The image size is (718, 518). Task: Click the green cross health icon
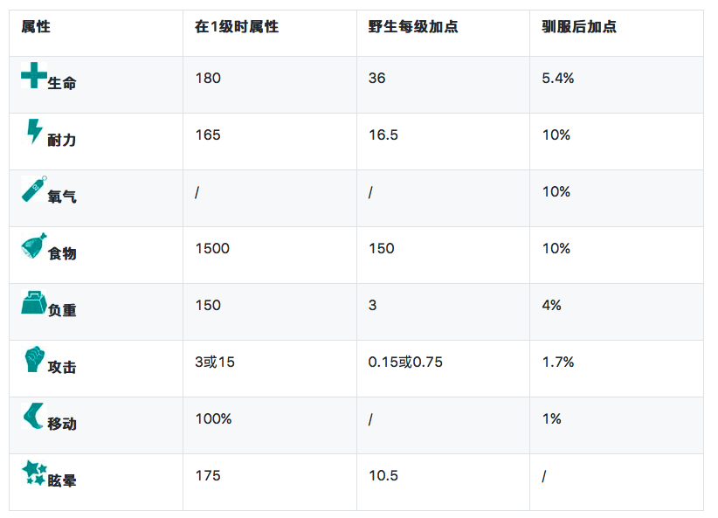pyautogui.click(x=33, y=76)
